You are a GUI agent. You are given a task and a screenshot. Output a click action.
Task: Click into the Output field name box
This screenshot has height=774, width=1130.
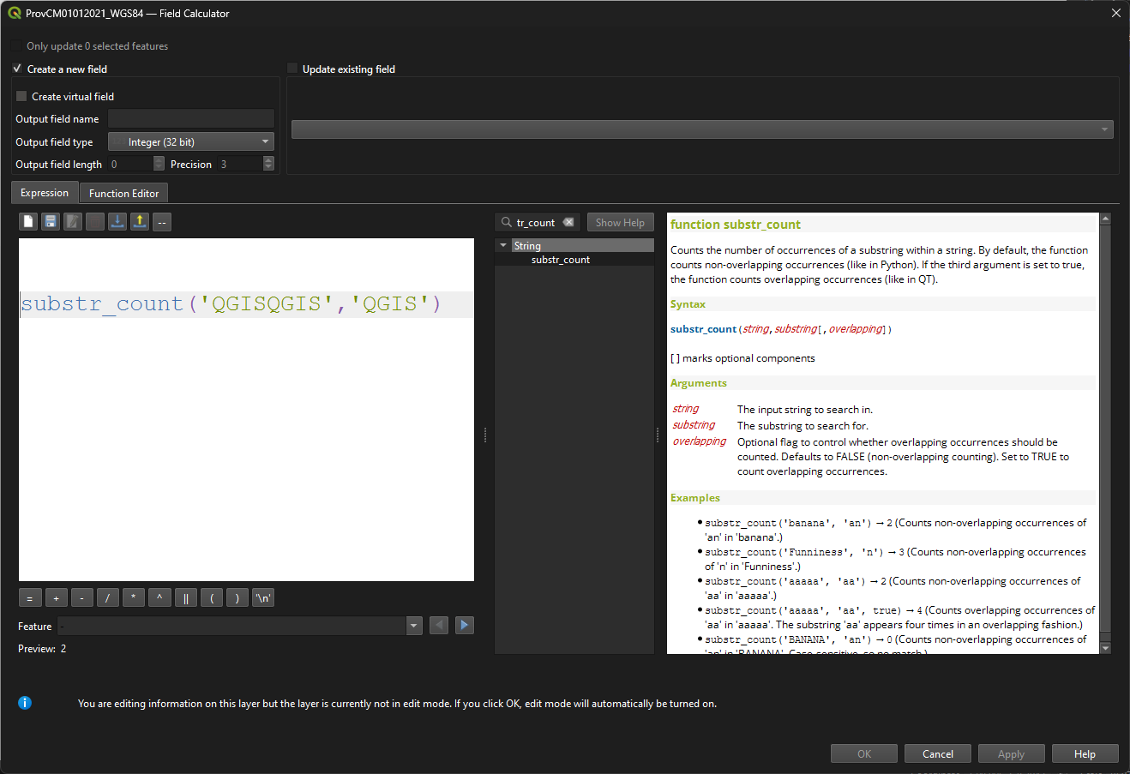[191, 119]
